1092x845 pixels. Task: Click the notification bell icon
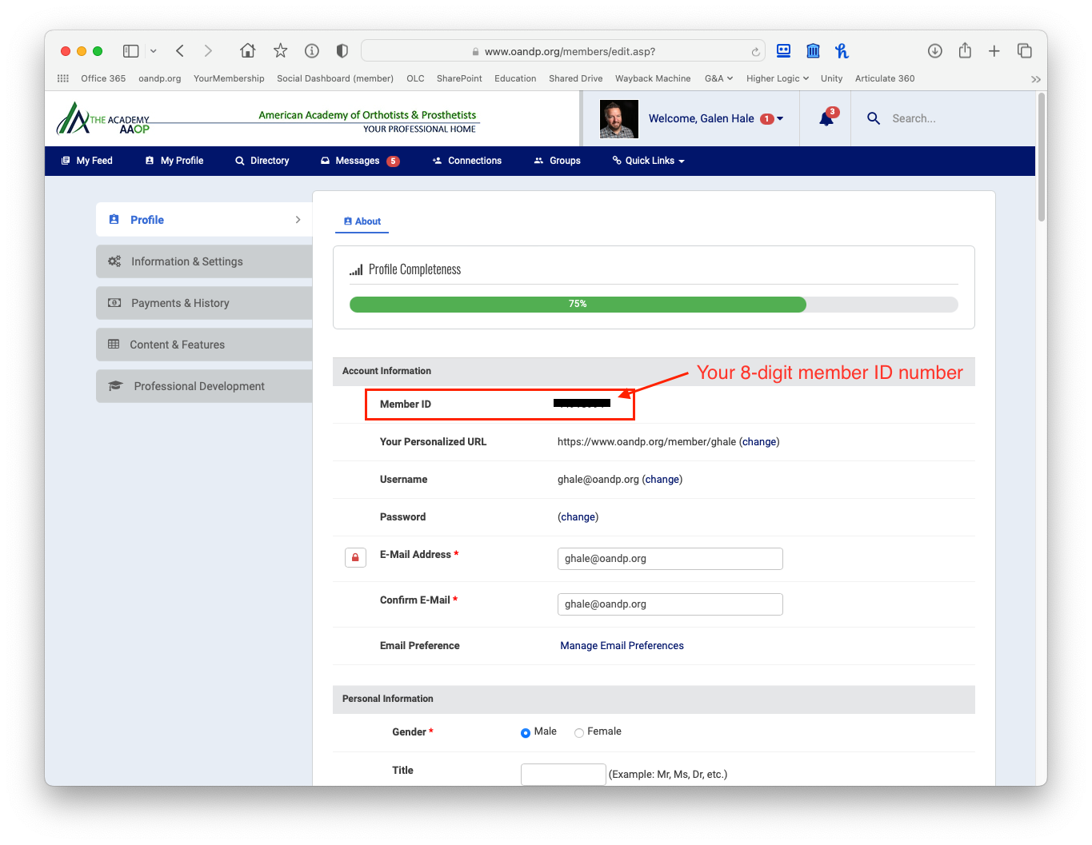(x=826, y=119)
